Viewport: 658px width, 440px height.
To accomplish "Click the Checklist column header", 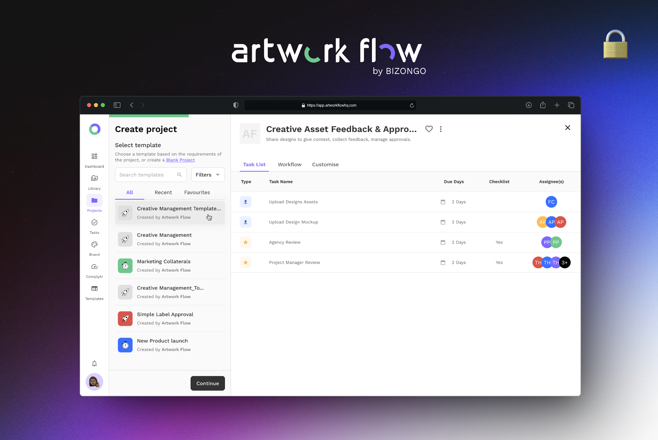I will pos(499,182).
